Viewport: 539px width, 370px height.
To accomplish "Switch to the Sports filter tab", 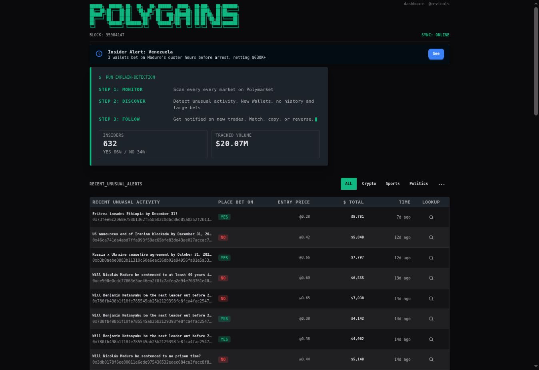I will coord(393,184).
